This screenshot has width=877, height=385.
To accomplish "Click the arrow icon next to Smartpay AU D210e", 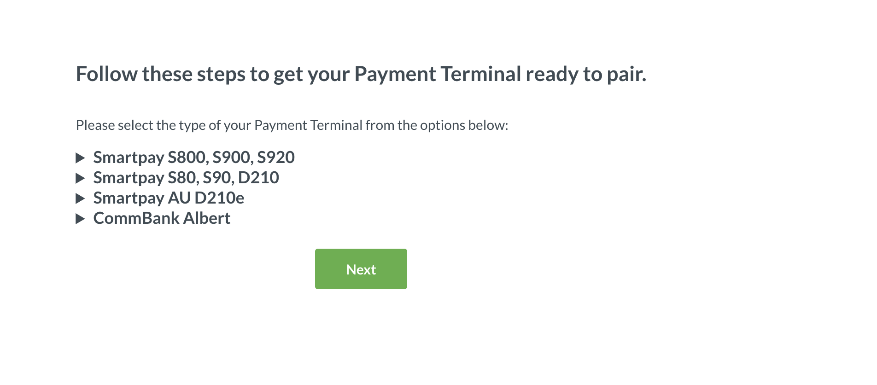I will click(82, 198).
